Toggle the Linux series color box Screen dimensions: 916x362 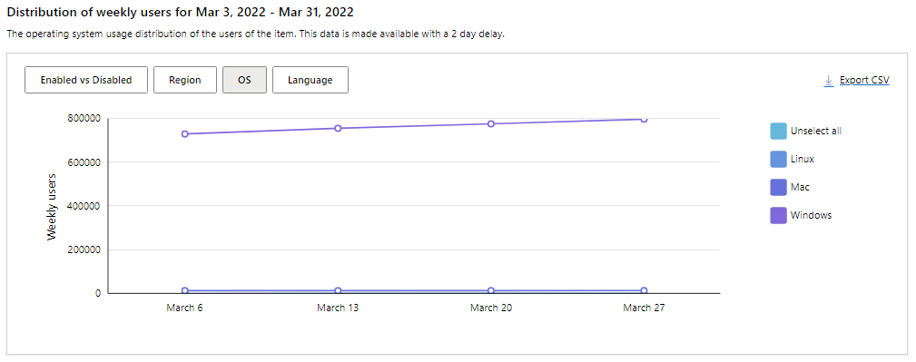[778, 159]
